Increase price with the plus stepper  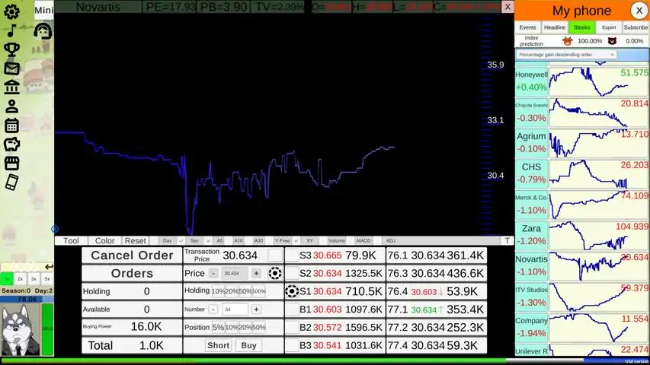click(256, 274)
